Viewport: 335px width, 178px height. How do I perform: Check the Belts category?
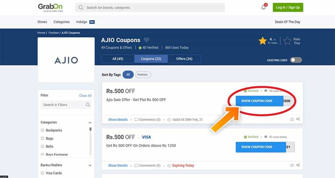(42, 146)
